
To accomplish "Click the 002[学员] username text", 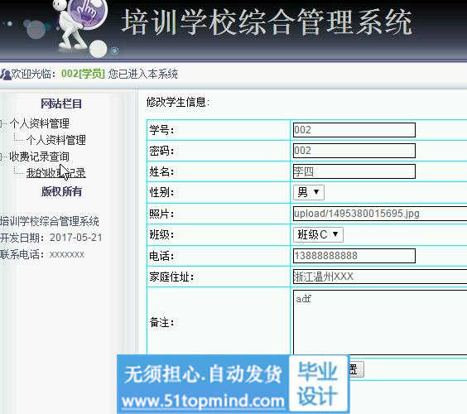I will [83, 74].
